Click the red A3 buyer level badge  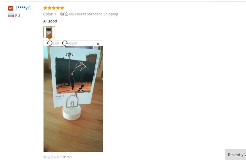coord(11,8)
